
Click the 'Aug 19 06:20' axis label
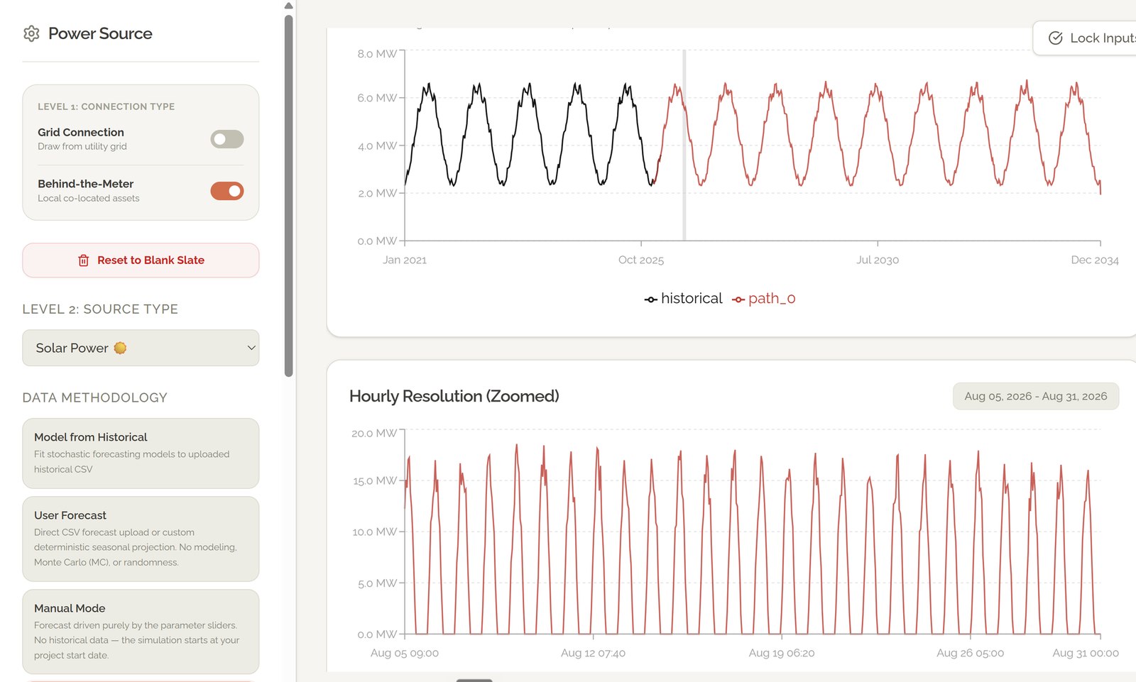pos(782,653)
